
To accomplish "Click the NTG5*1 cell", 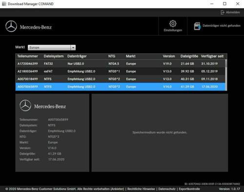I will (114, 71).
